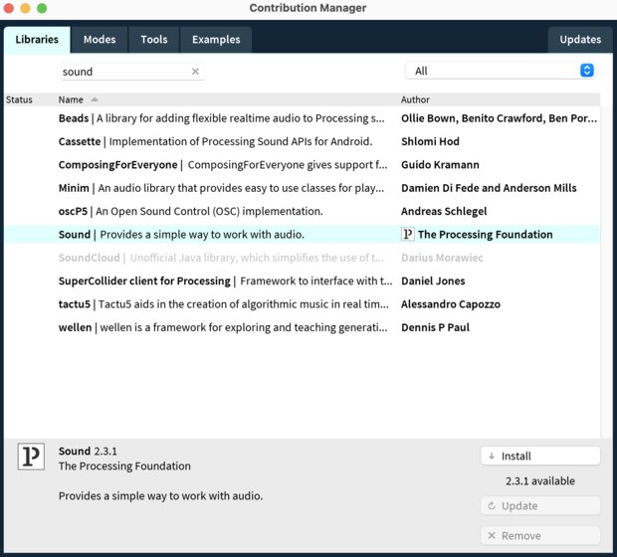Click author Daniel Jones
The width and height of the screenshot is (617, 557).
[433, 280]
